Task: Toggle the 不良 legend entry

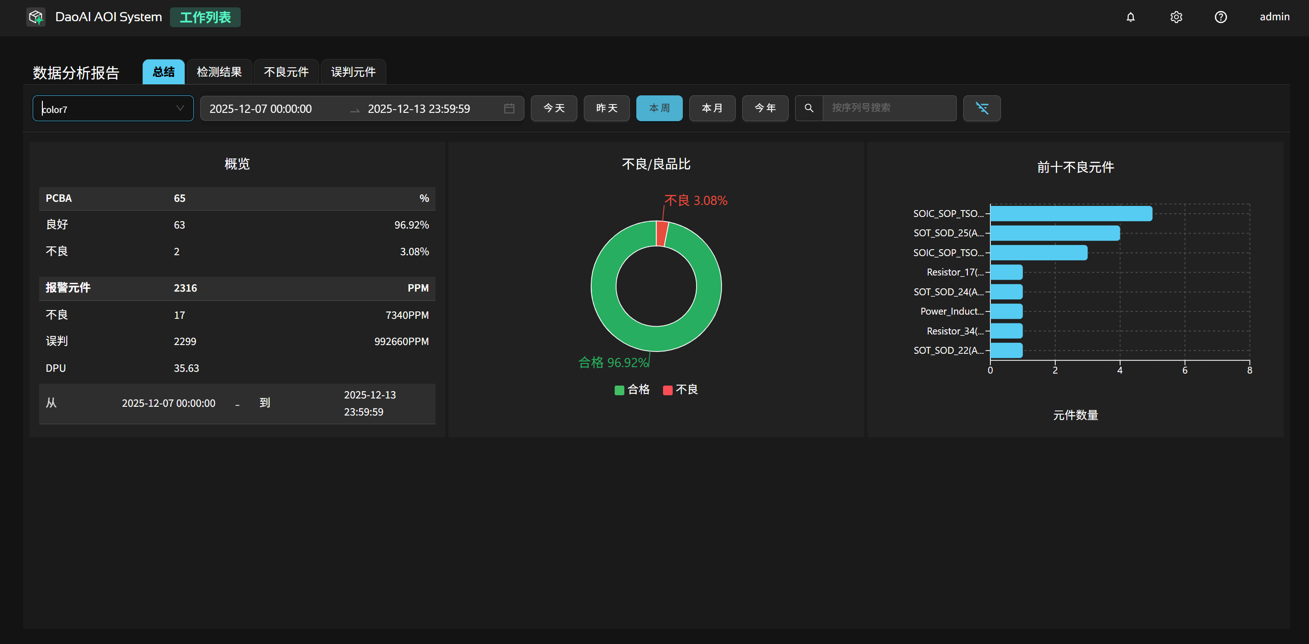Action: [681, 390]
